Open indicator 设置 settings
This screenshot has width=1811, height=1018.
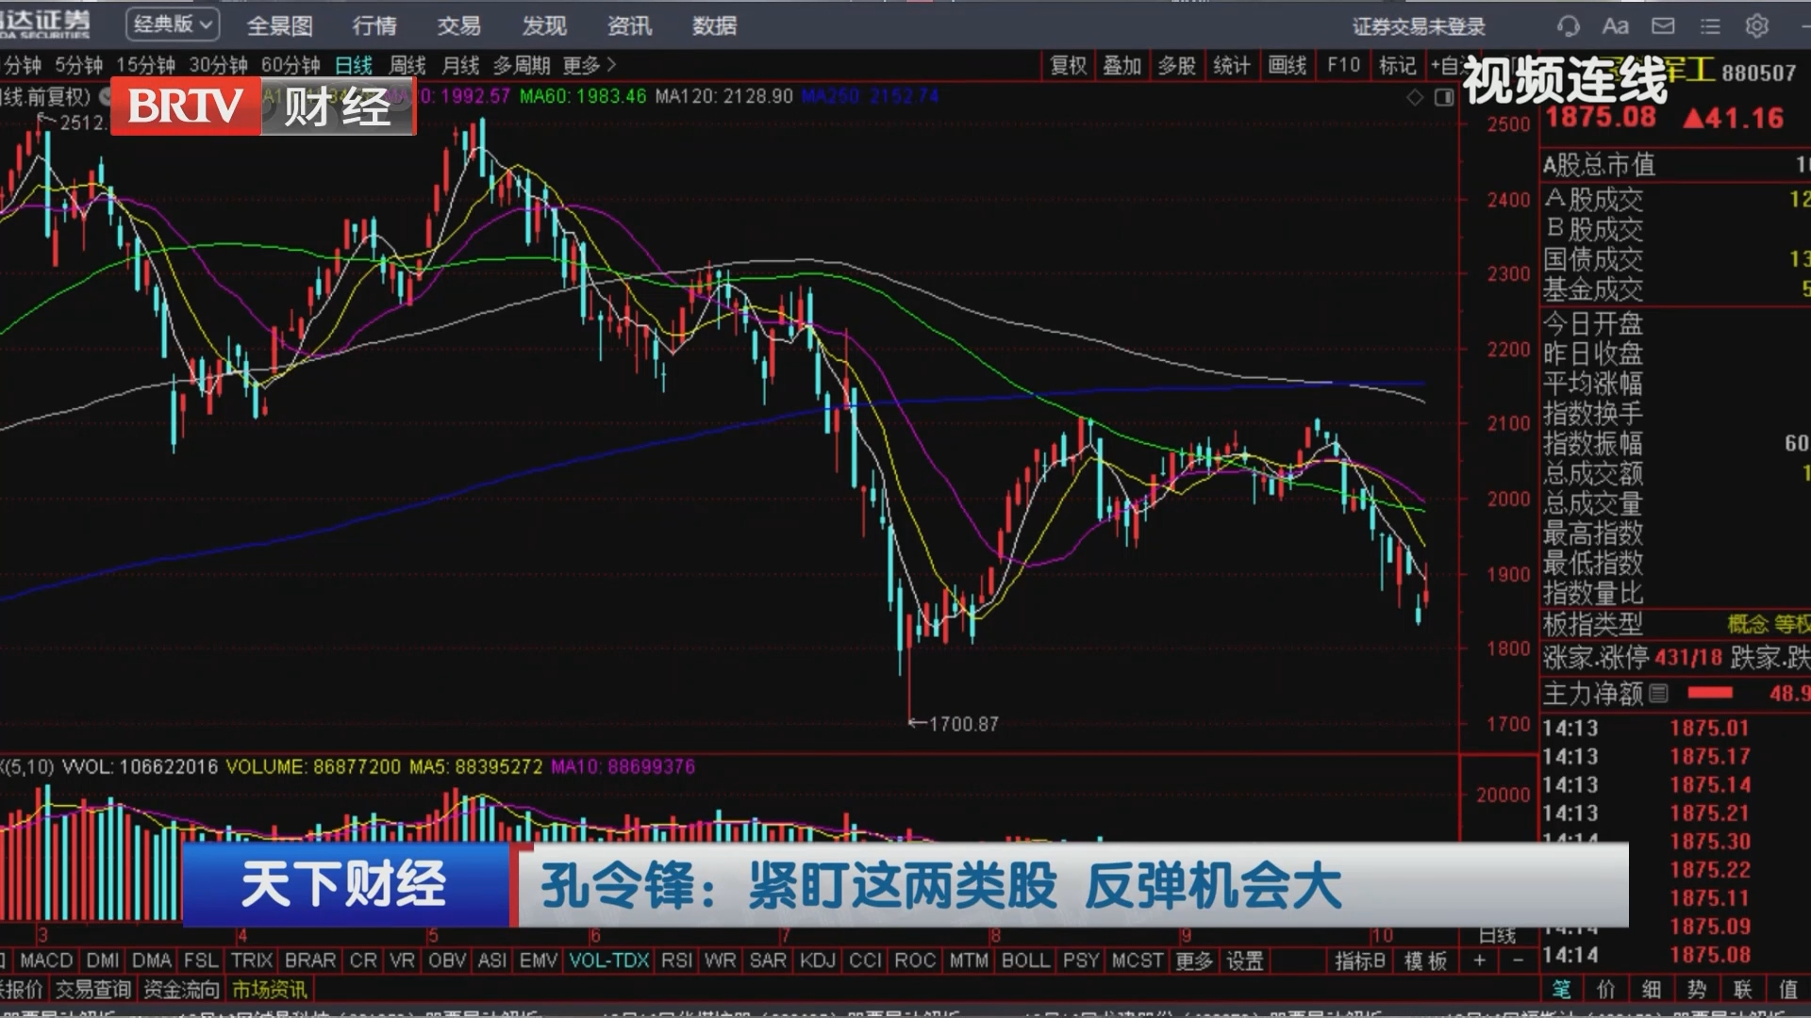[1244, 961]
